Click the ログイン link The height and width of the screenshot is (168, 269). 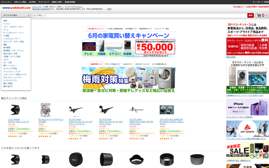[35, 6]
